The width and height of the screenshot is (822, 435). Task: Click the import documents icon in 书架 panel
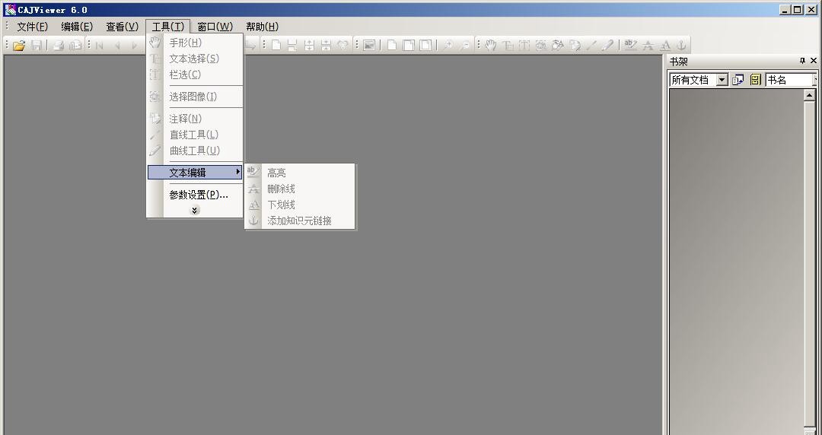(x=738, y=80)
